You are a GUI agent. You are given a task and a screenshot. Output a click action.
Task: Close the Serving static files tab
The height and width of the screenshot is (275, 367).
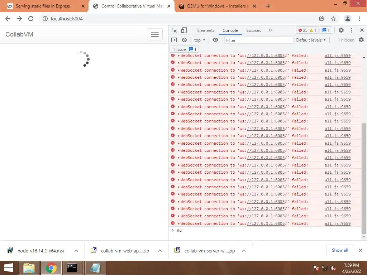point(83,6)
